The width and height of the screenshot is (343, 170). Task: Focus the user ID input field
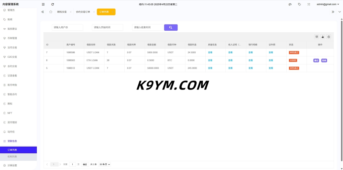(67, 27)
